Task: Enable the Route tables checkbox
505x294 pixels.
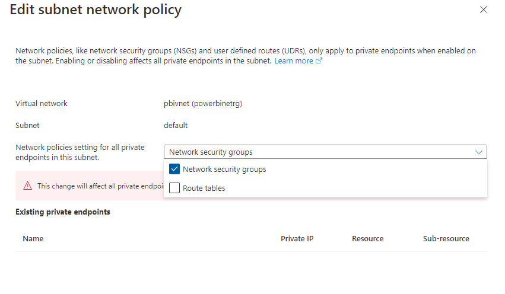Action: [174, 188]
